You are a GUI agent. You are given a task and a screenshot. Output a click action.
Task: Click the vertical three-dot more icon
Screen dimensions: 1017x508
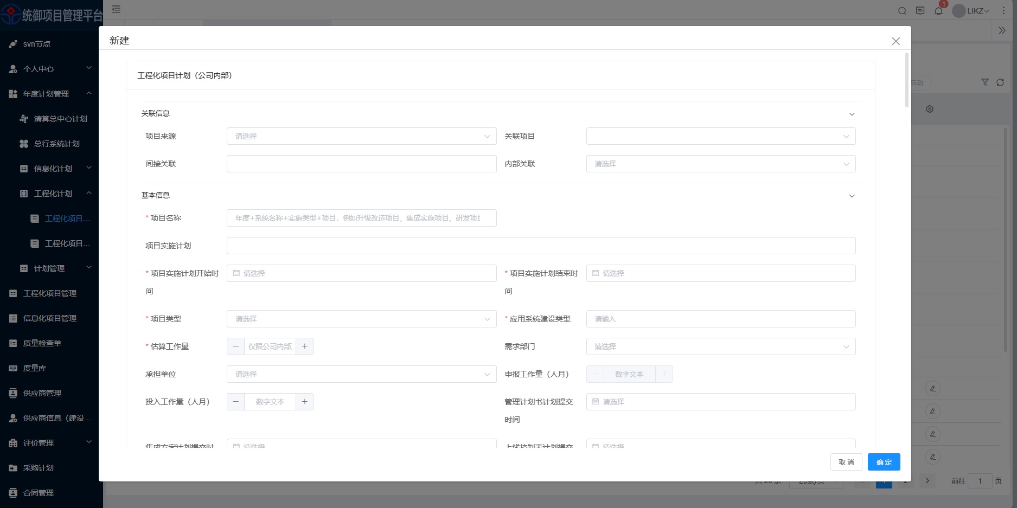point(1003,11)
